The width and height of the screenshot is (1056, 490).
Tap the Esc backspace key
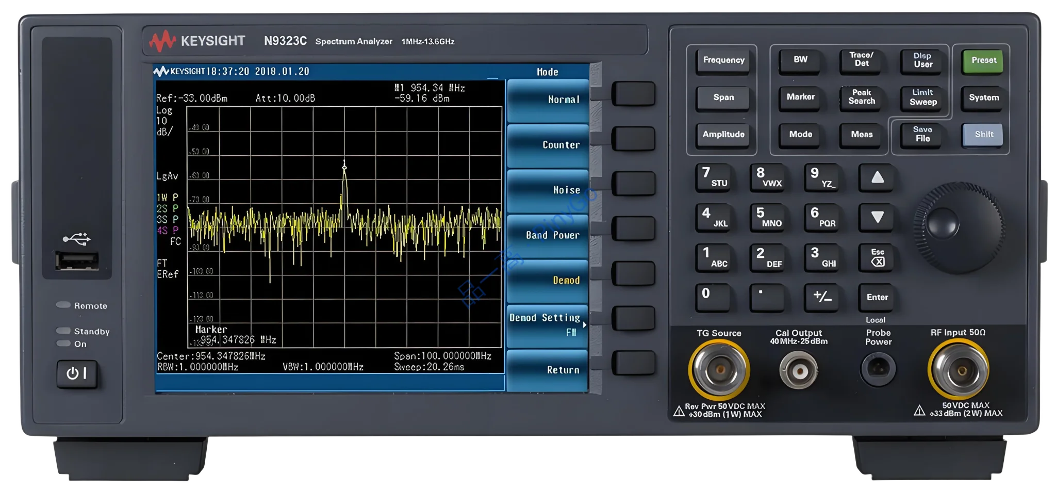[877, 257]
